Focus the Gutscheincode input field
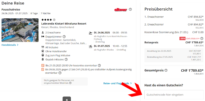Image resolution: width=205 pixels, height=101 pixels. 174,95
